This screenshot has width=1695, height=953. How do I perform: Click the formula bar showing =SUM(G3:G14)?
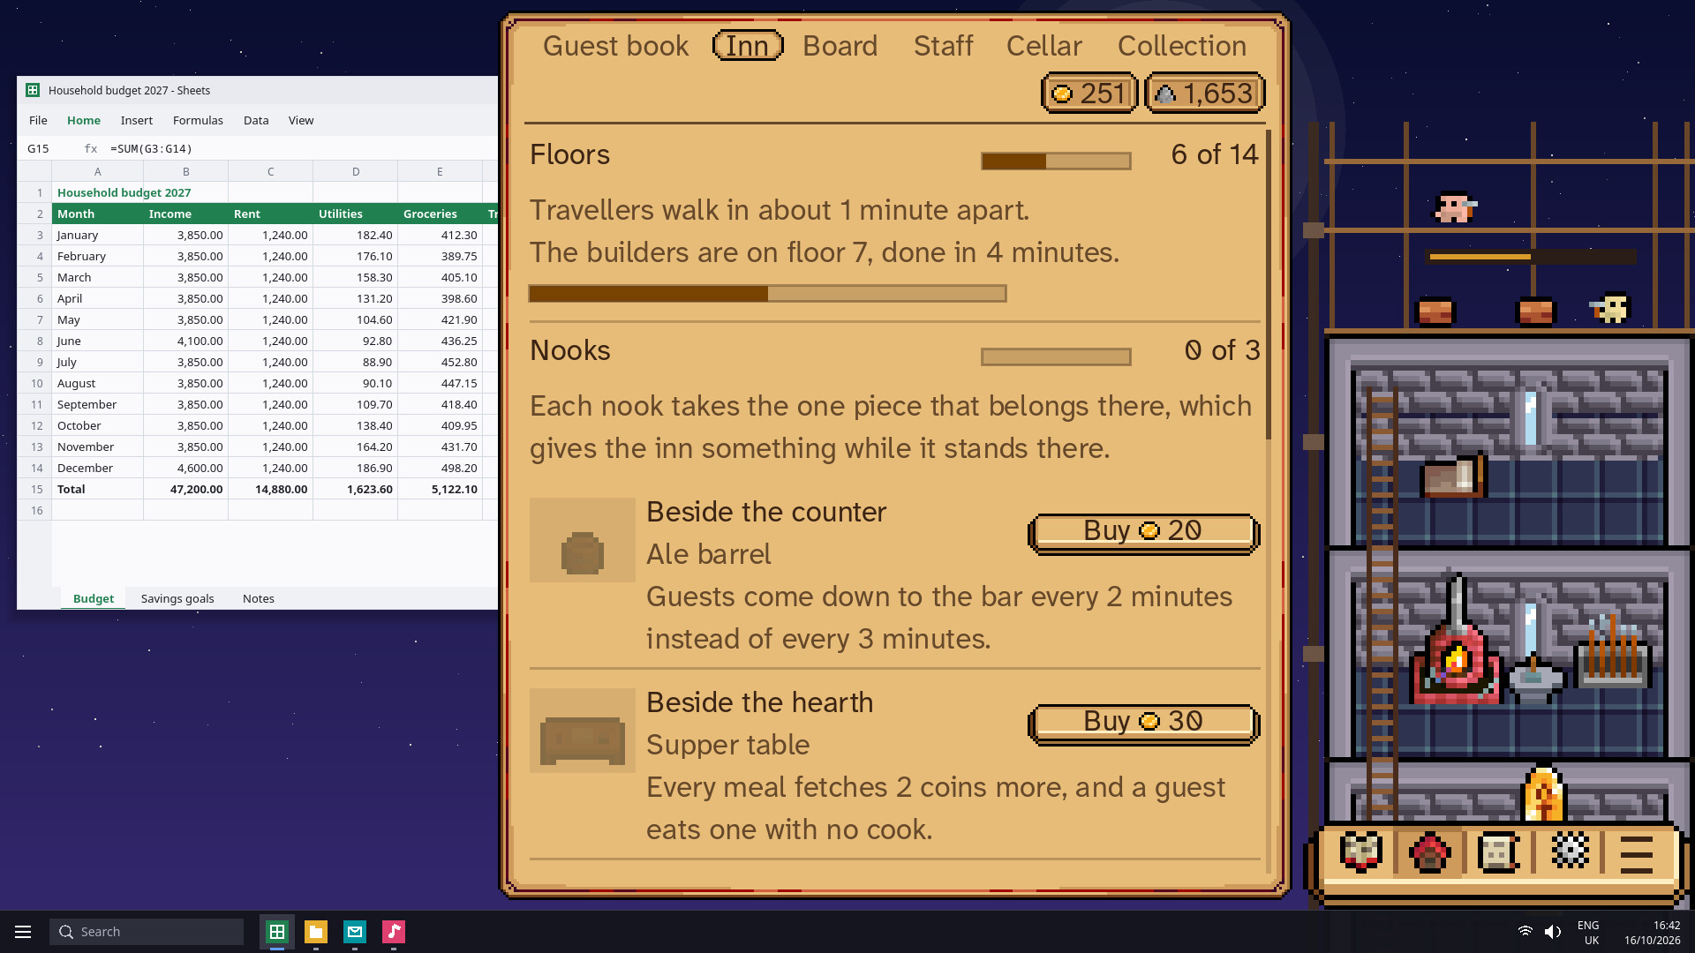point(300,148)
